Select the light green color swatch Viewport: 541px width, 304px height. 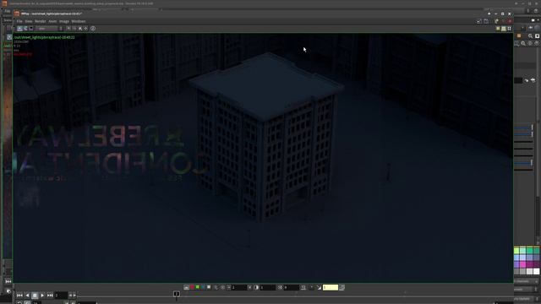[516, 251]
